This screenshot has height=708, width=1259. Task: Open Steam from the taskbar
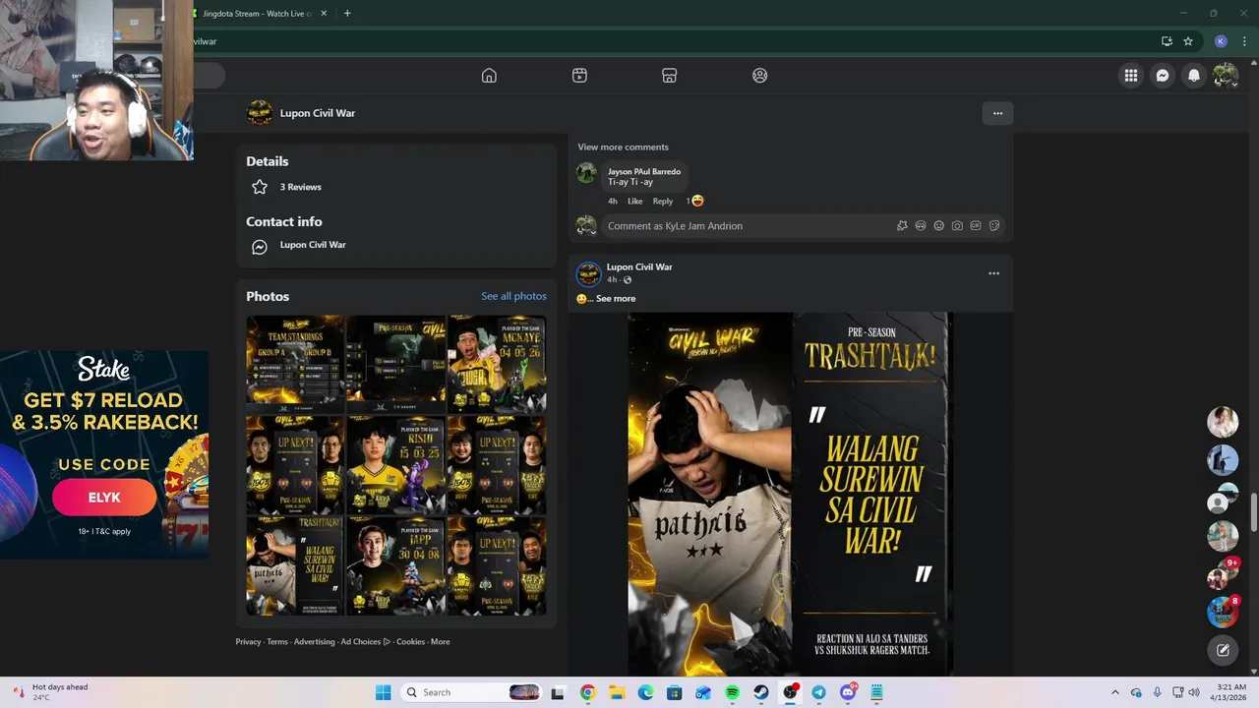click(761, 692)
